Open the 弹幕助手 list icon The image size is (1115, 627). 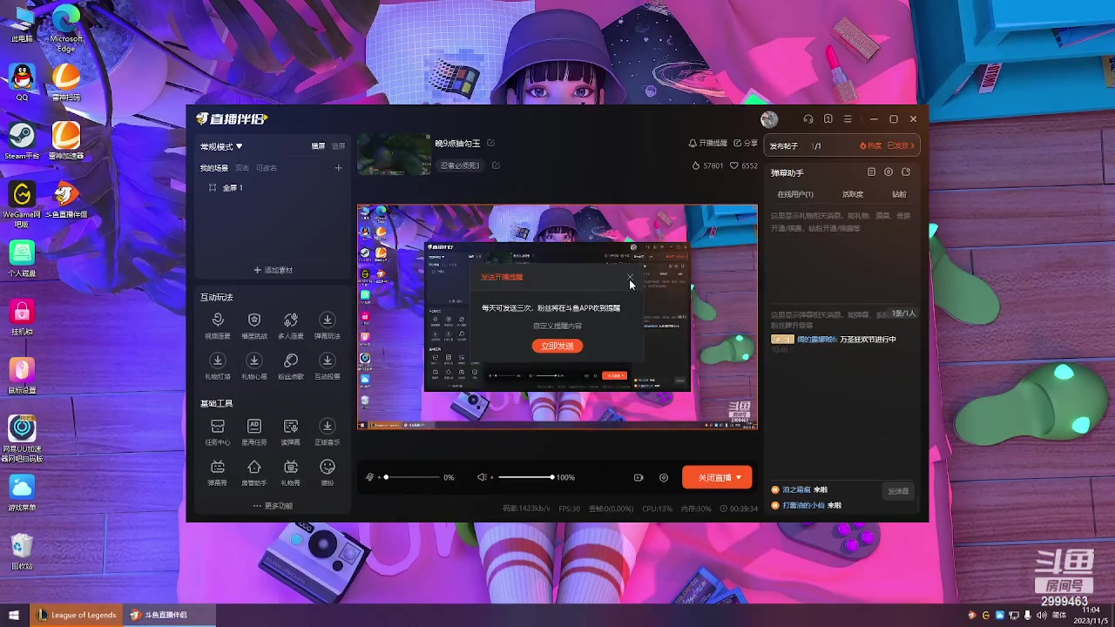pos(871,172)
